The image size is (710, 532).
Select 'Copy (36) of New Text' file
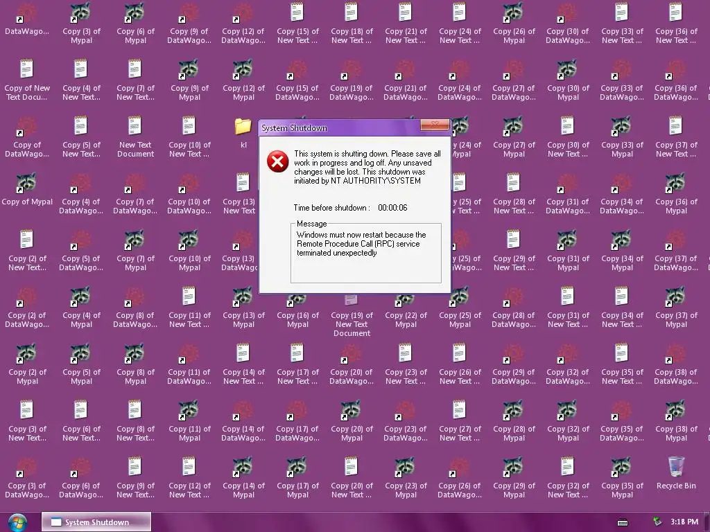point(676,23)
